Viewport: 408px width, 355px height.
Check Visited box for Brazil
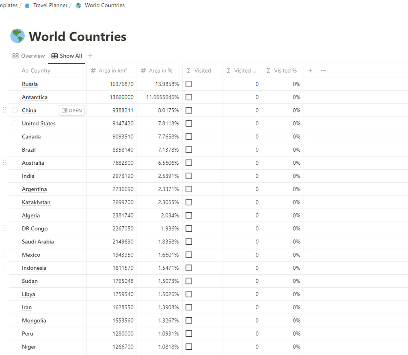tap(189, 150)
